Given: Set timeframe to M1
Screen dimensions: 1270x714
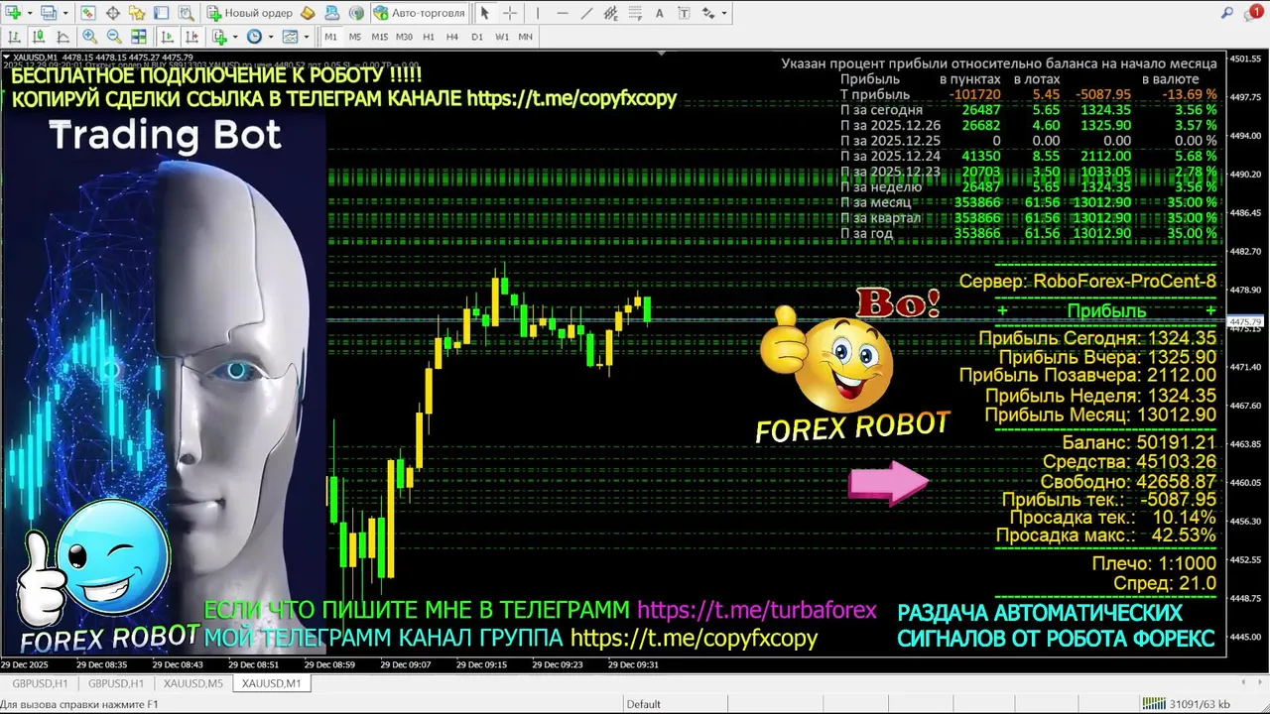Looking at the screenshot, I should 330,37.
